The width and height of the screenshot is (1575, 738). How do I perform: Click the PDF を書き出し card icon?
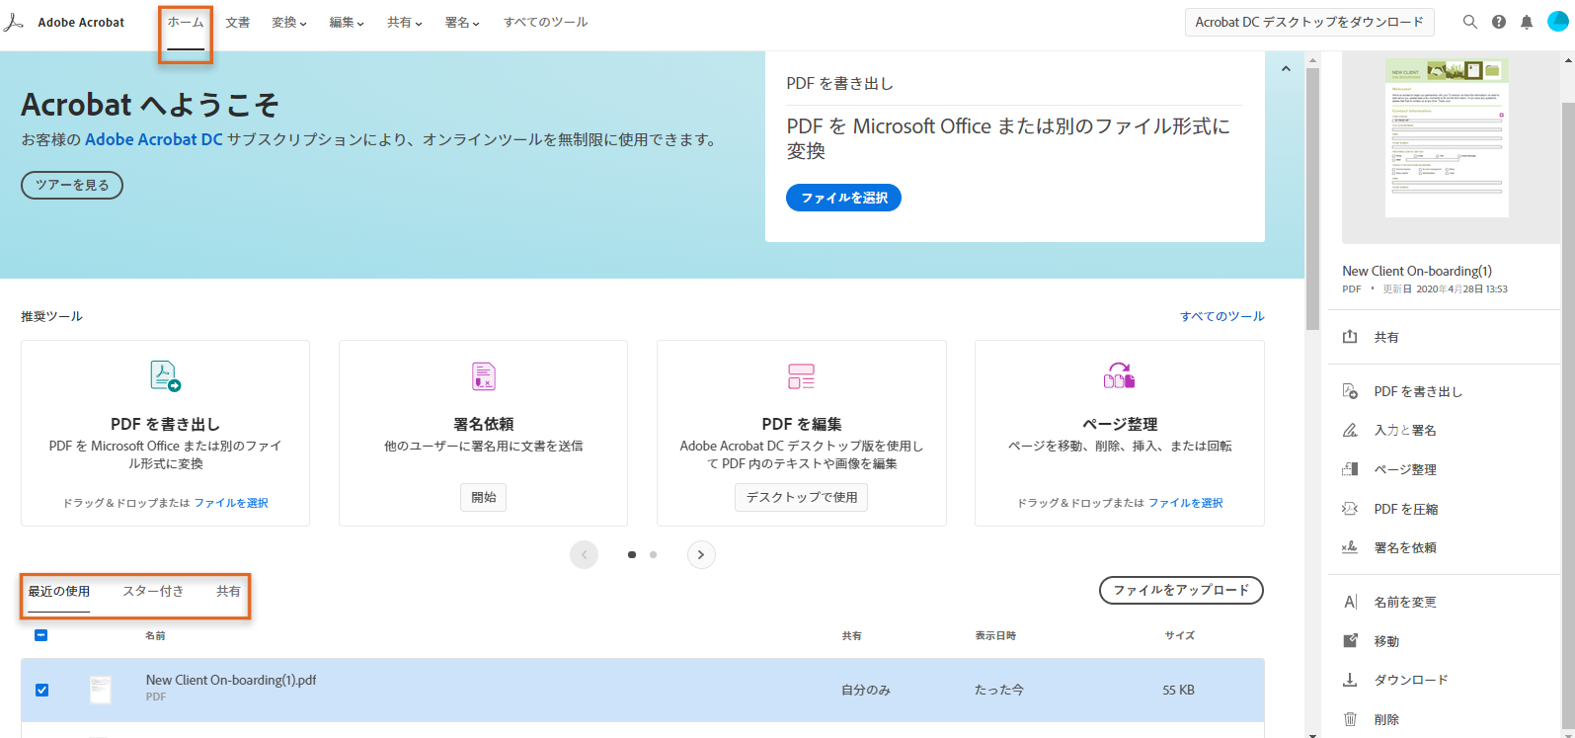click(165, 376)
